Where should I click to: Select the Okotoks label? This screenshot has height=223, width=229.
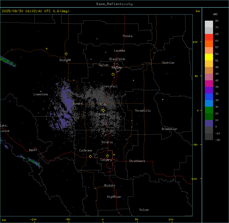[109, 185]
